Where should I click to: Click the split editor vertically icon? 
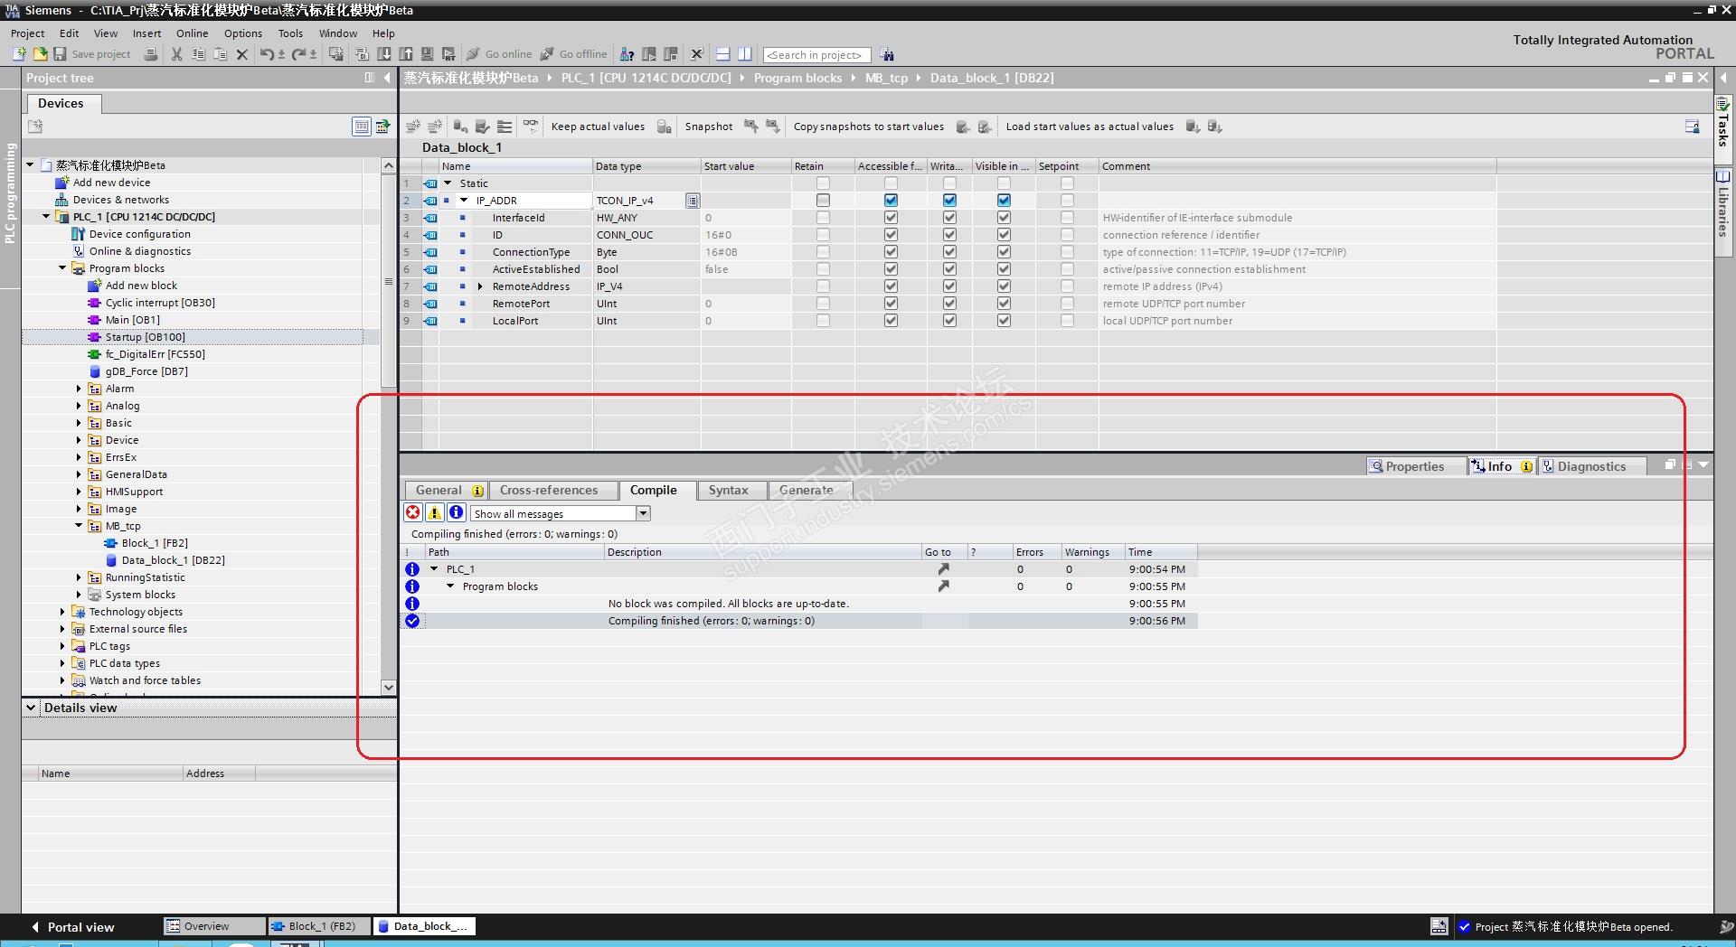point(744,54)
